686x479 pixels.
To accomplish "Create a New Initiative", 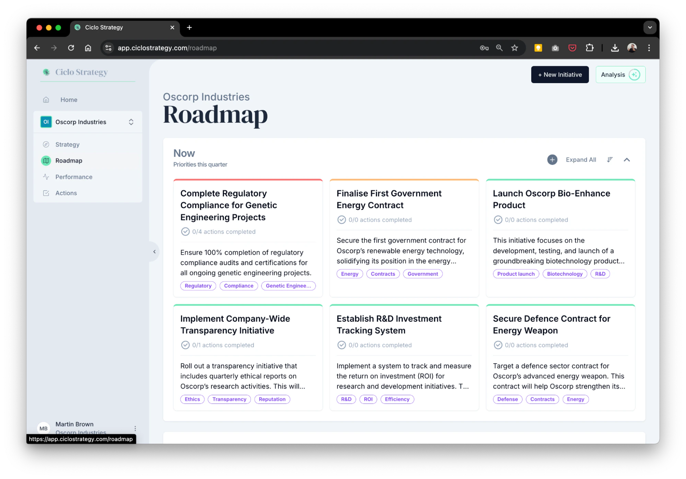I will [560, 75].
